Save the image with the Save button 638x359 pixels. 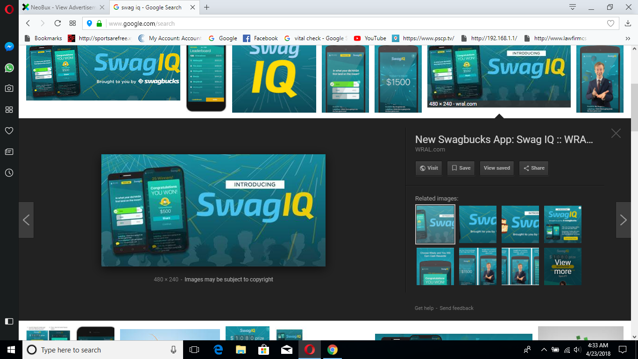[x=461, y=168]
